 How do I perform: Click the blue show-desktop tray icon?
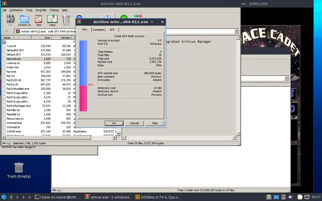point(276,197)
